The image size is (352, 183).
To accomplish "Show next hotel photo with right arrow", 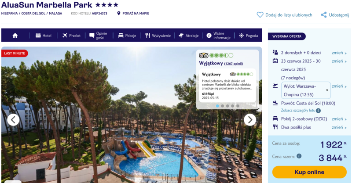I will [249, 120].
